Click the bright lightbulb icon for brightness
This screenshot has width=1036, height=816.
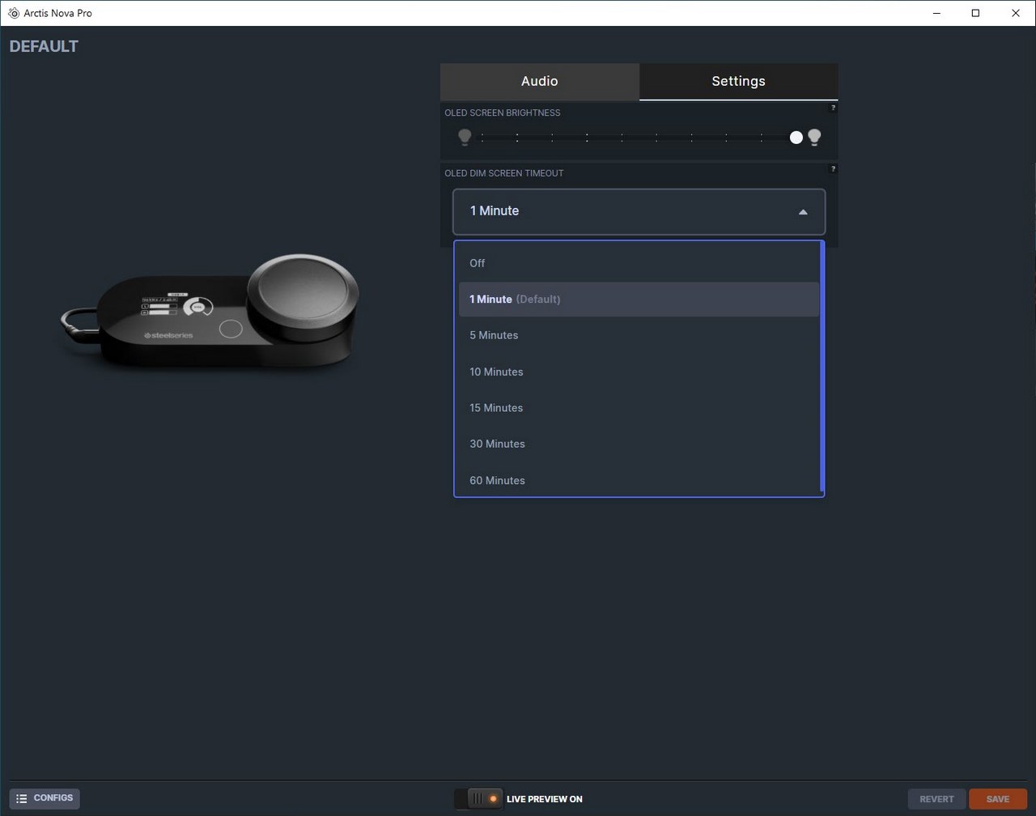pos(814,138)
